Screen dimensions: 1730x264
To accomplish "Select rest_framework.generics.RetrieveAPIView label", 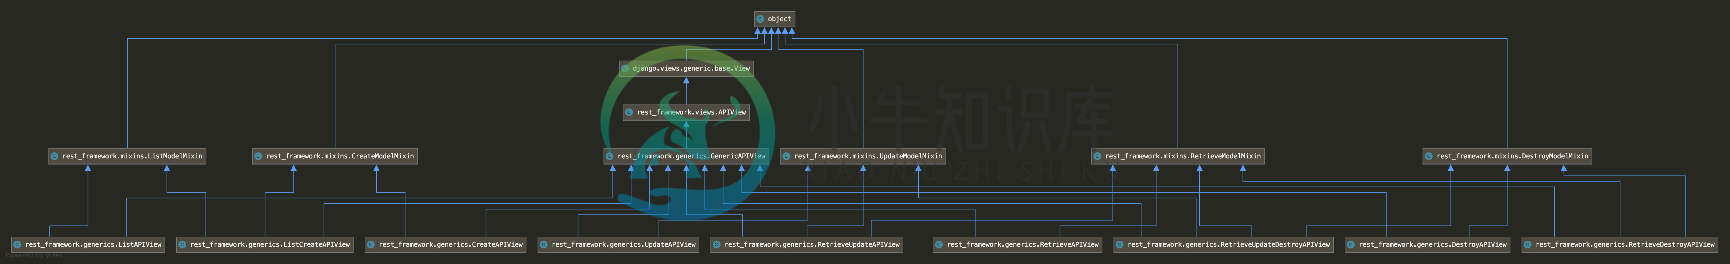I will (x=1023, y=245).
